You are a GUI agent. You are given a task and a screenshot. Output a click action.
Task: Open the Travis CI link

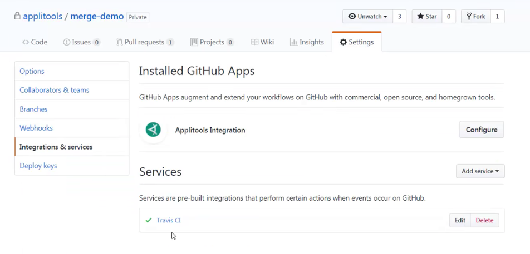[x=169, y=220]
